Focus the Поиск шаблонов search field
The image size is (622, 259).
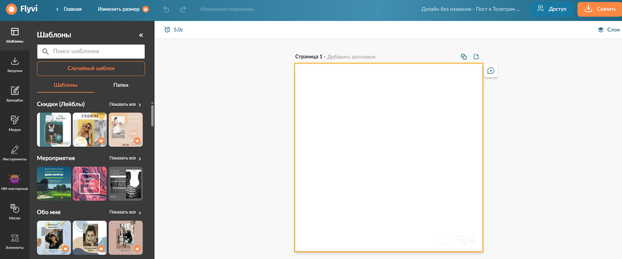[x=91, y=51]
